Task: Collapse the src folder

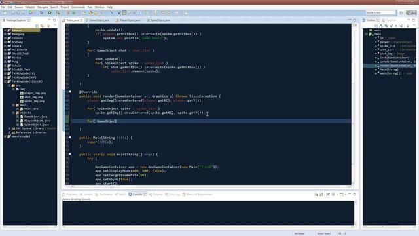Action: [x=9, y=85]
